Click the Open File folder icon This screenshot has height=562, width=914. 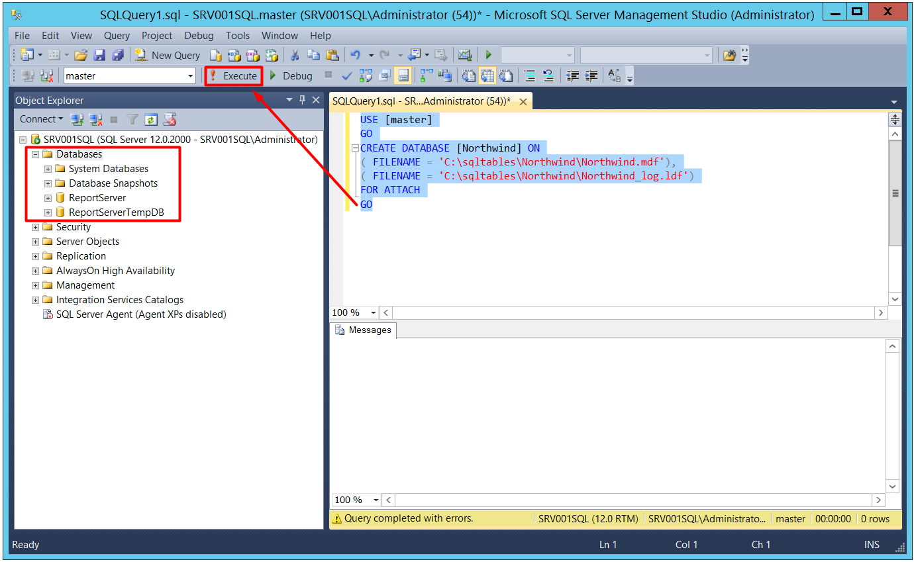81,56
